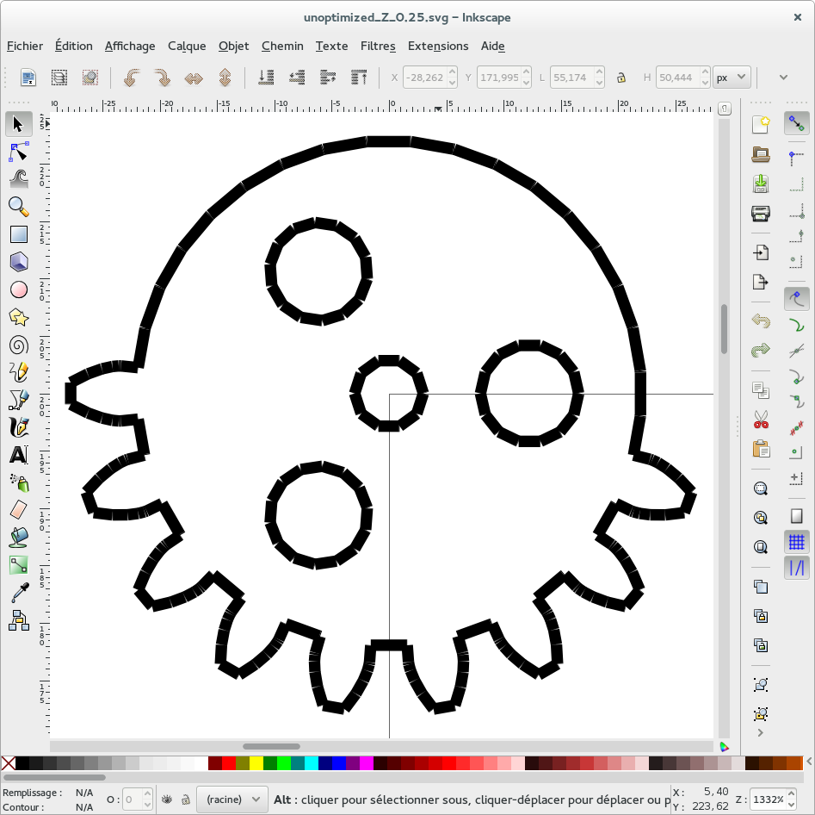Image resolution: width=815 pixels, height=815 pixels.
Task: Toggle the width/height ratio lock
Action: point(621,78)
